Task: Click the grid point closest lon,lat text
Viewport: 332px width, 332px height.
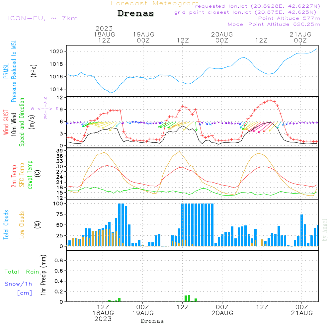Action: (x=245, y=12)
